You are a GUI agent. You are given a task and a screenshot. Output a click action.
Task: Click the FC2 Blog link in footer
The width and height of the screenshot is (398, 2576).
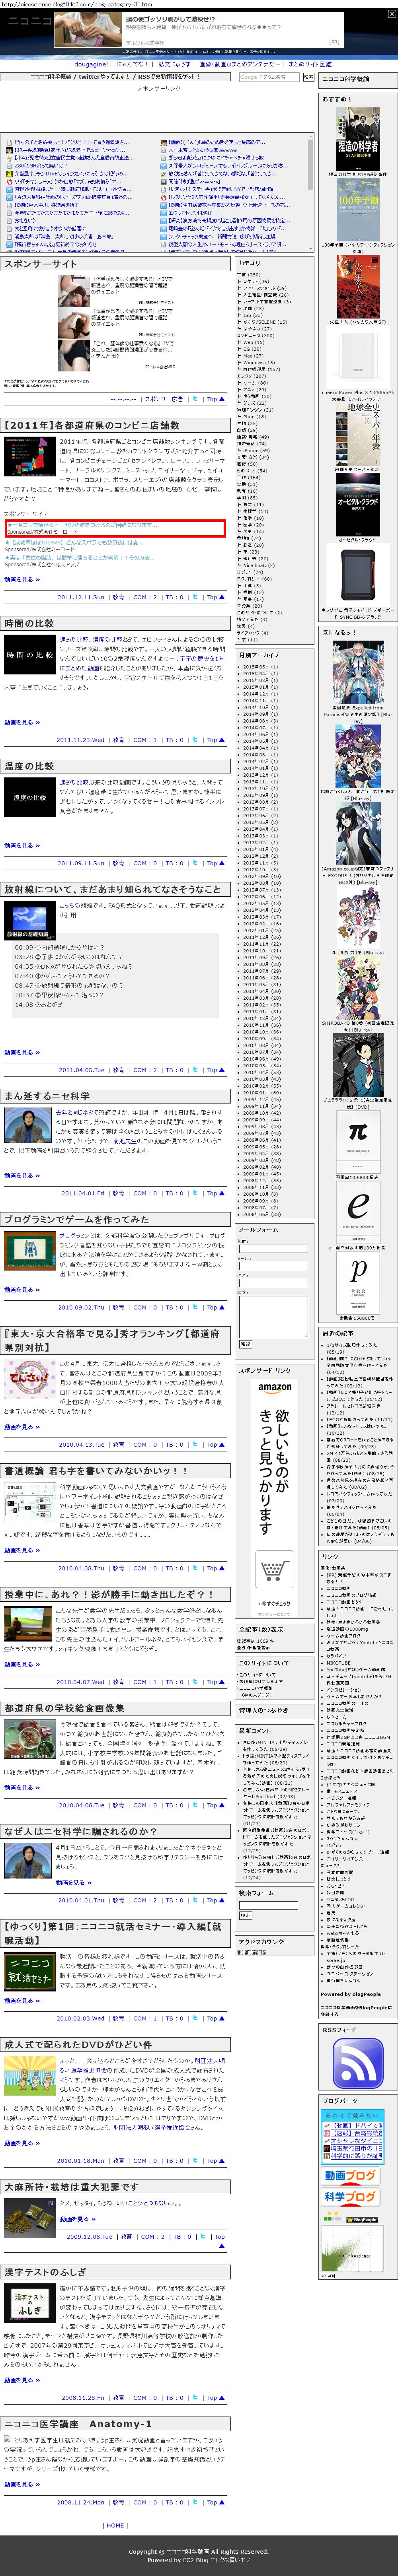point(195,2560)
